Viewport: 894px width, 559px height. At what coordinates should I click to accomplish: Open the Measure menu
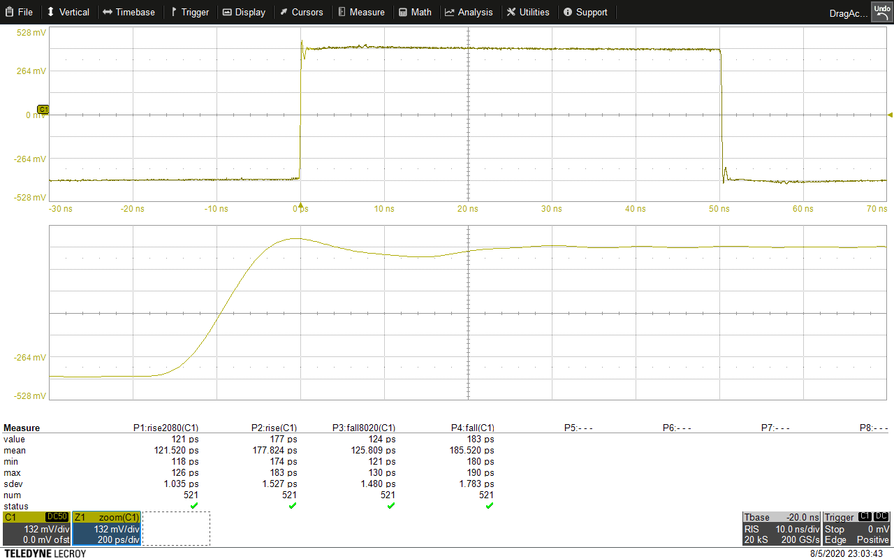click(361, 12)
